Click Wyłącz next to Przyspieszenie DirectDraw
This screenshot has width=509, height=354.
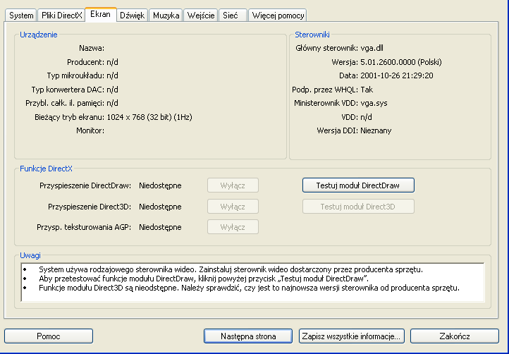pyautogui.click(x=233, y=185)
